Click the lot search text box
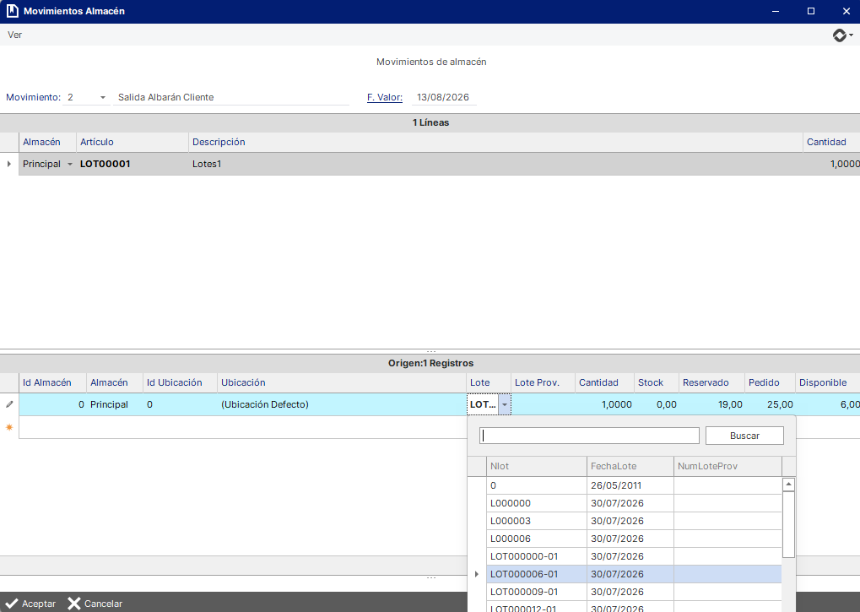Viewport: 860px width, 612px height. [590, 436]
